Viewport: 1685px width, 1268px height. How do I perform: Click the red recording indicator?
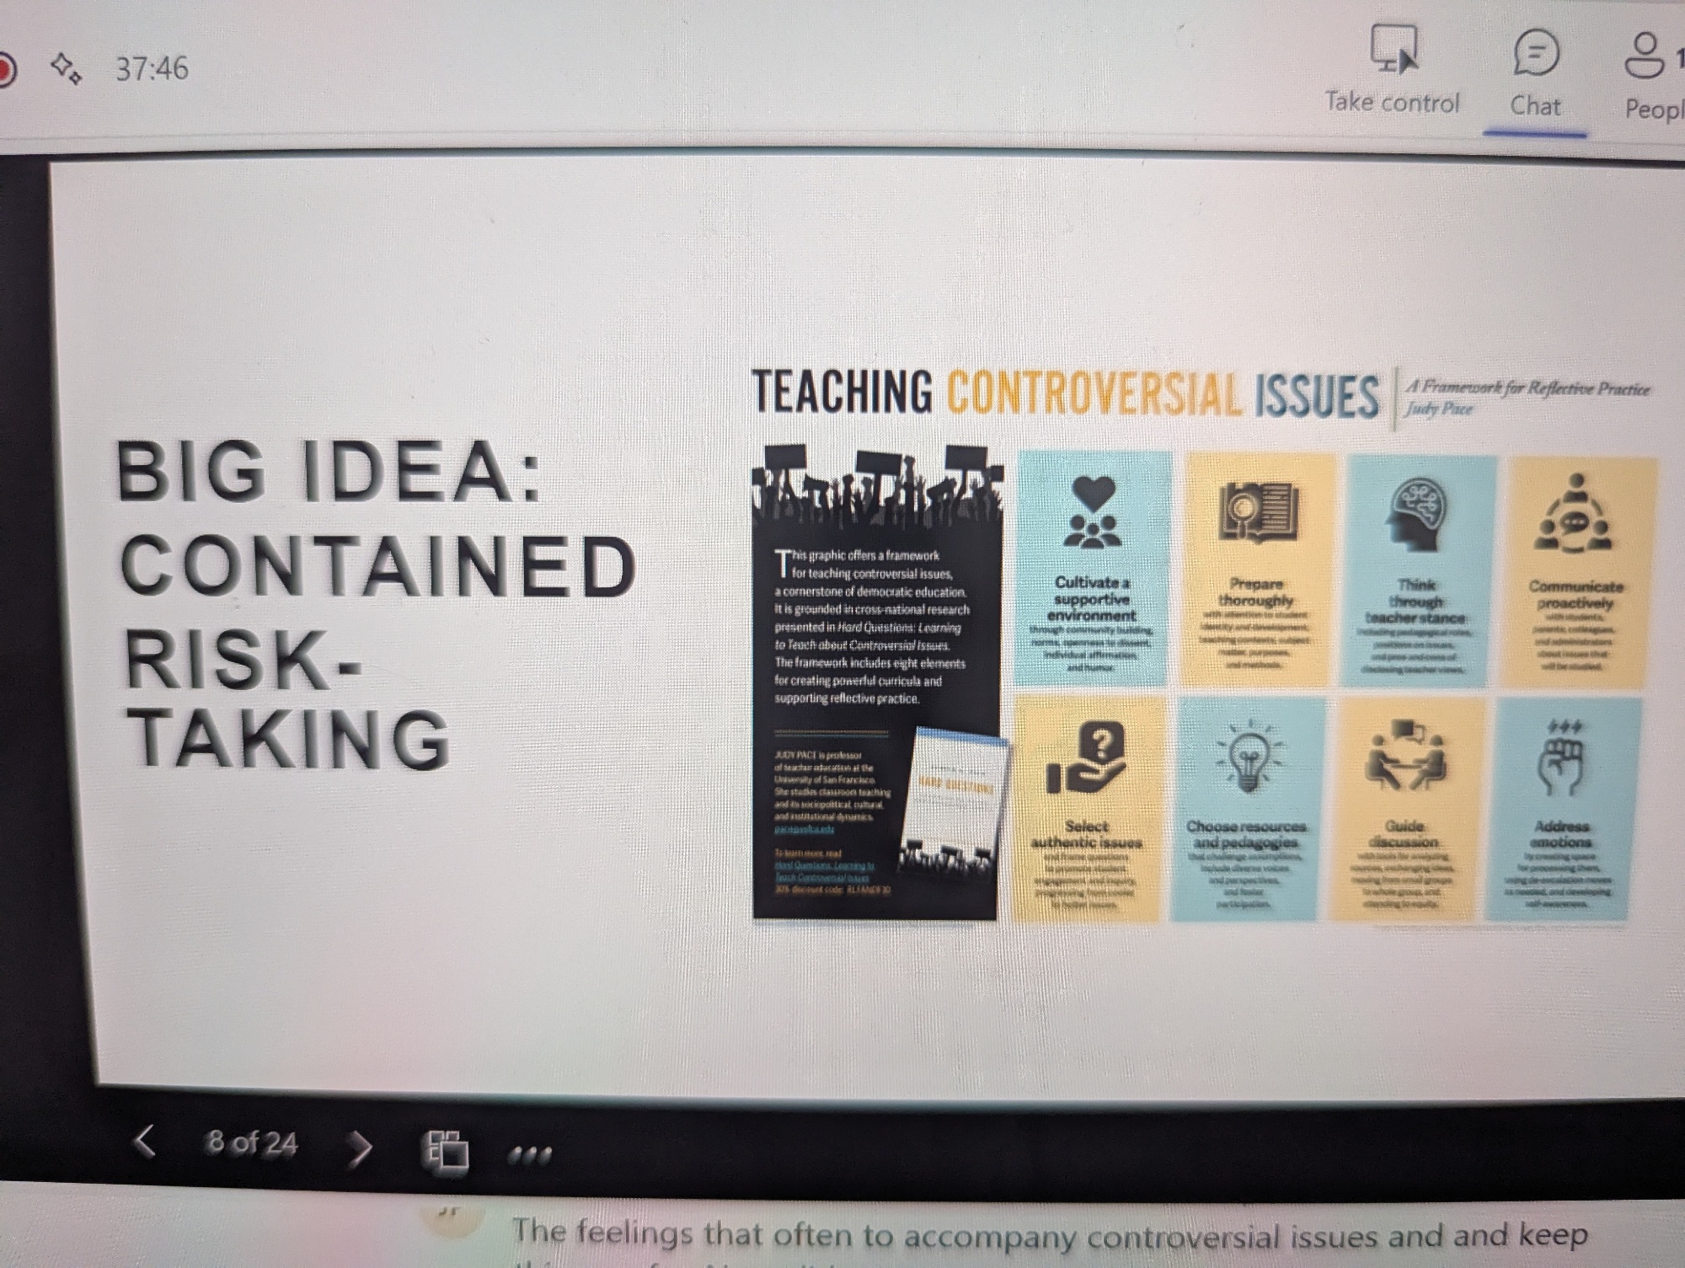[5, 69]
